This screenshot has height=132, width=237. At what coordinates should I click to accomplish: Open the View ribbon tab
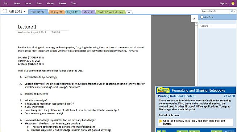74,4
